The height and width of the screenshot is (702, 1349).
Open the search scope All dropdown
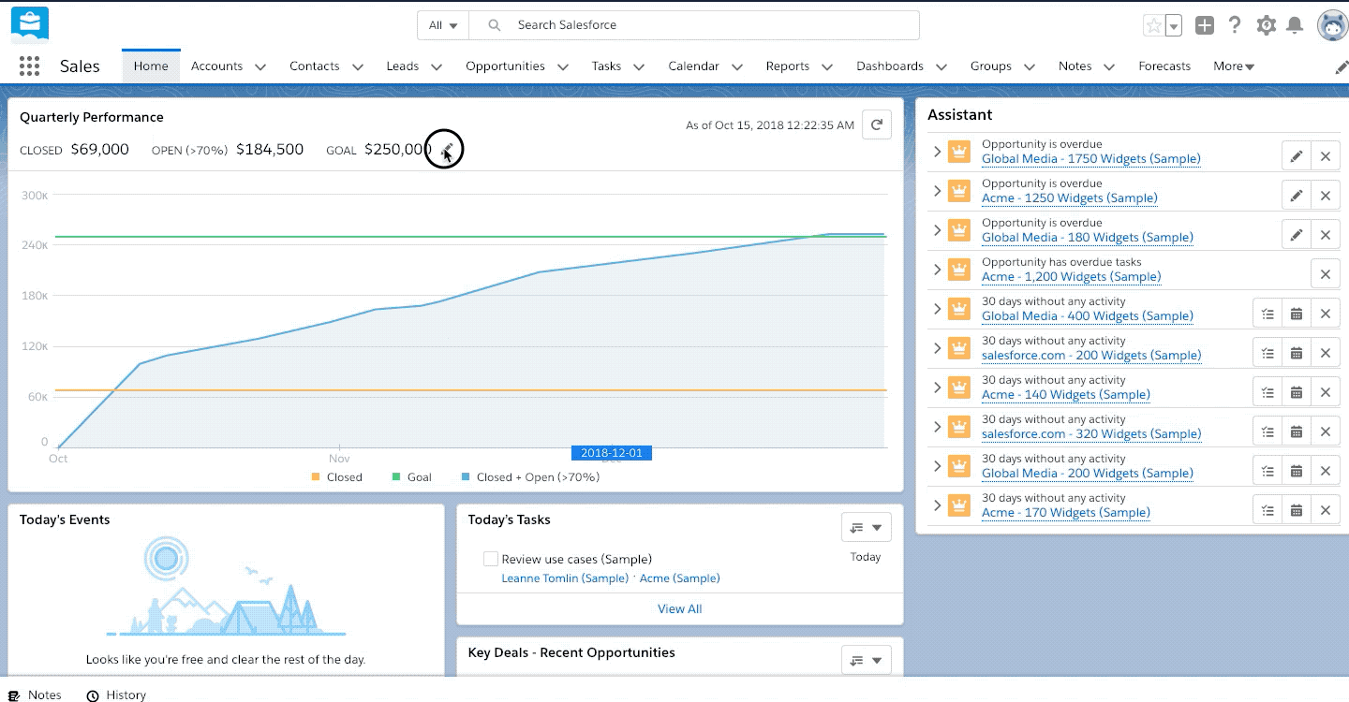(x=443, y=25)
